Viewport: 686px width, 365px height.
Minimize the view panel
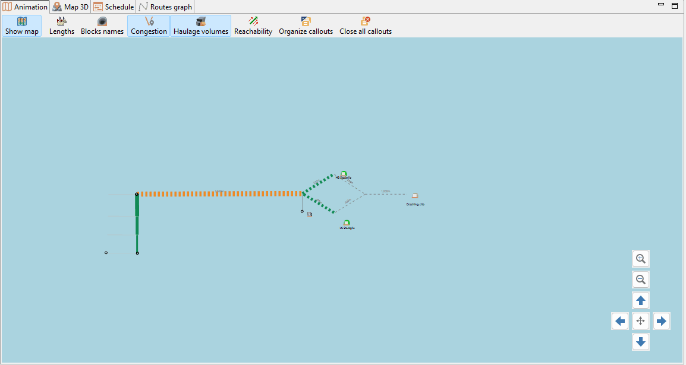click(661, 5)
